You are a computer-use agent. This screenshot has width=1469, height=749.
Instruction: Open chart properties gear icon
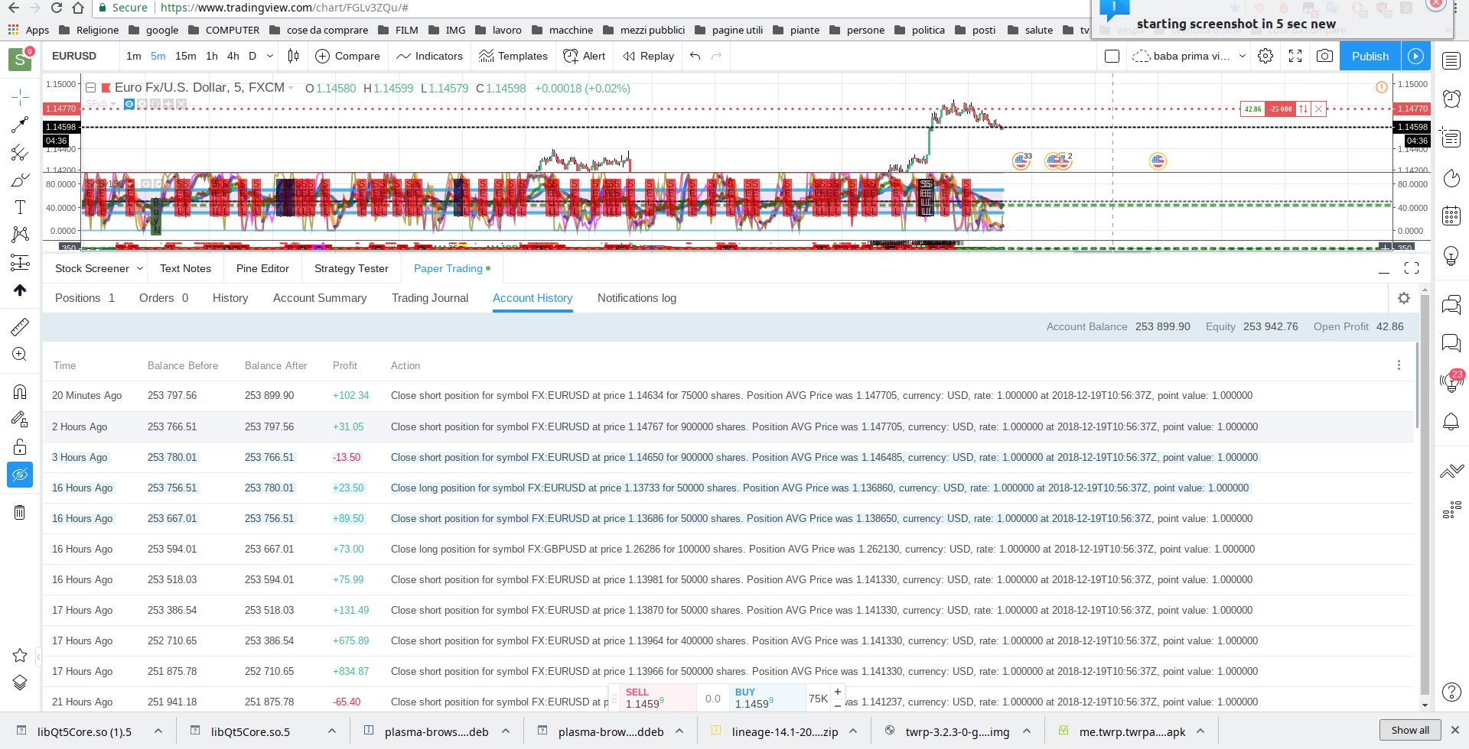[x=1265, y=56]
